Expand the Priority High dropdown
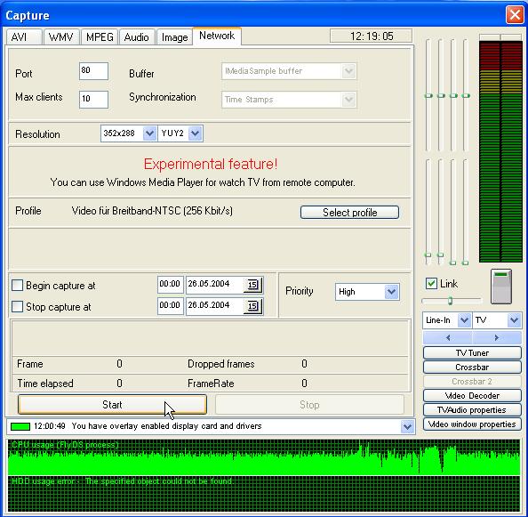Viewport: 528px width, 517px height. point(391,292)
